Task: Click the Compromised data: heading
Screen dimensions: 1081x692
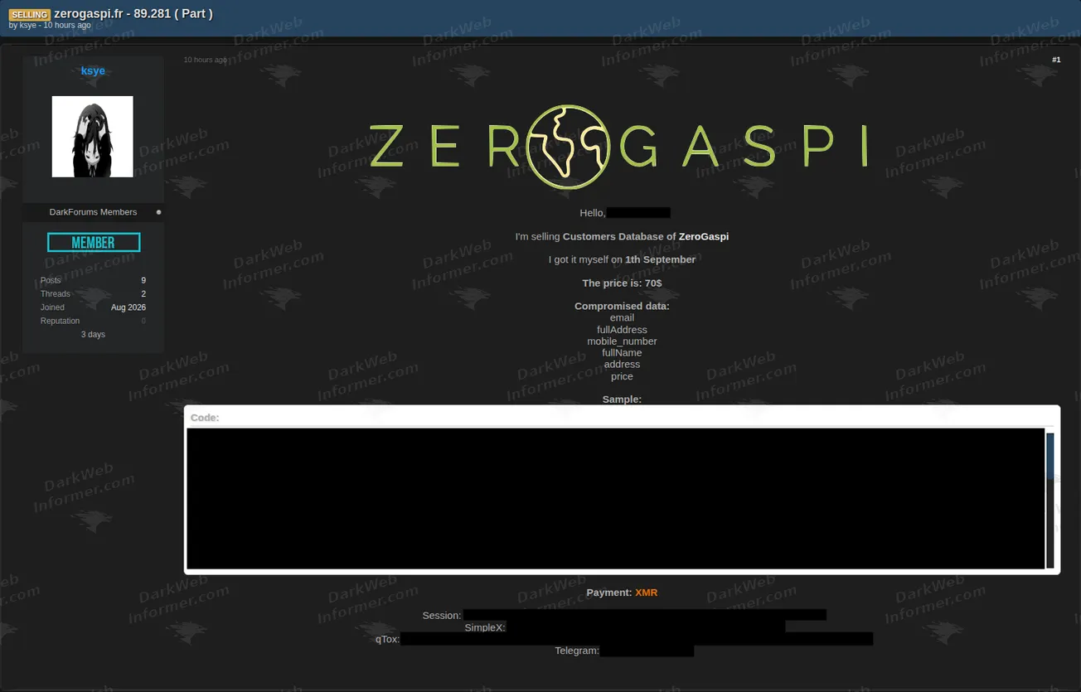Action: [x=622, y=307]
